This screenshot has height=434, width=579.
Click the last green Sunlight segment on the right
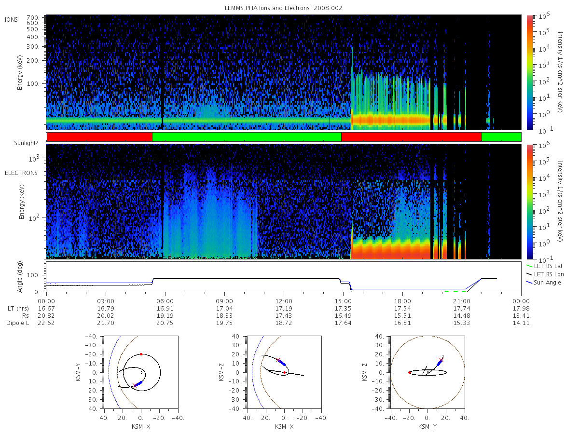pyautogui.click(x=501, y=137)
